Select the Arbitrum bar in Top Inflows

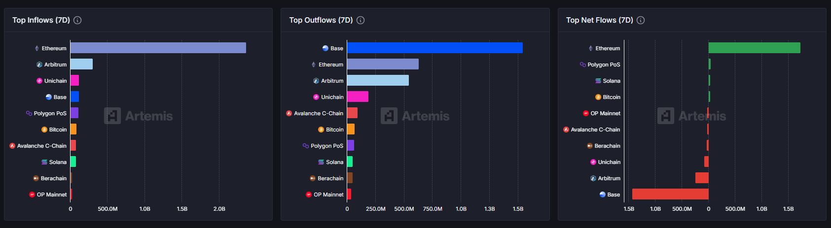[x=81, y=64]
